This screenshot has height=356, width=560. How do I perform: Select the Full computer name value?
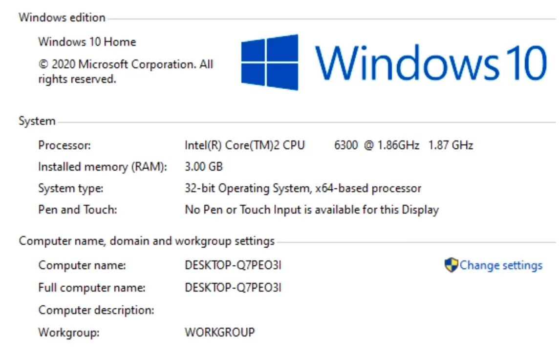tap(233, 288)
